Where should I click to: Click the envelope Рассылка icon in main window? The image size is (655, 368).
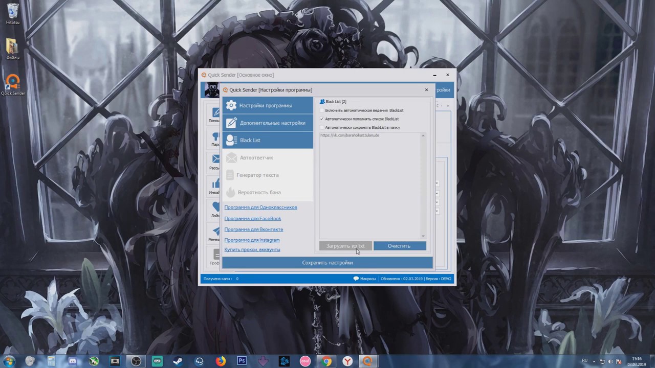[x=215, y=160]
